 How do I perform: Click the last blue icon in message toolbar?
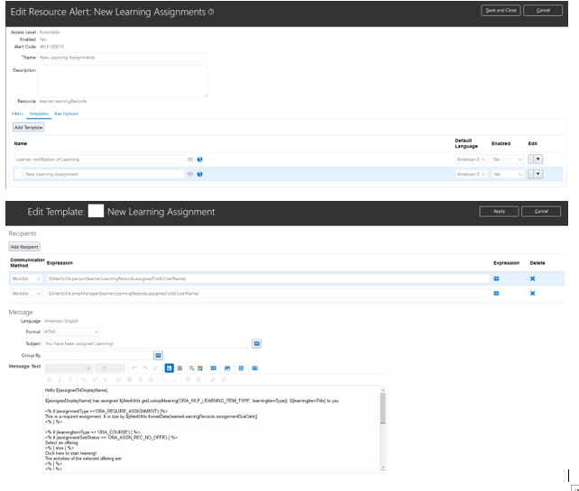pos(255,368)
